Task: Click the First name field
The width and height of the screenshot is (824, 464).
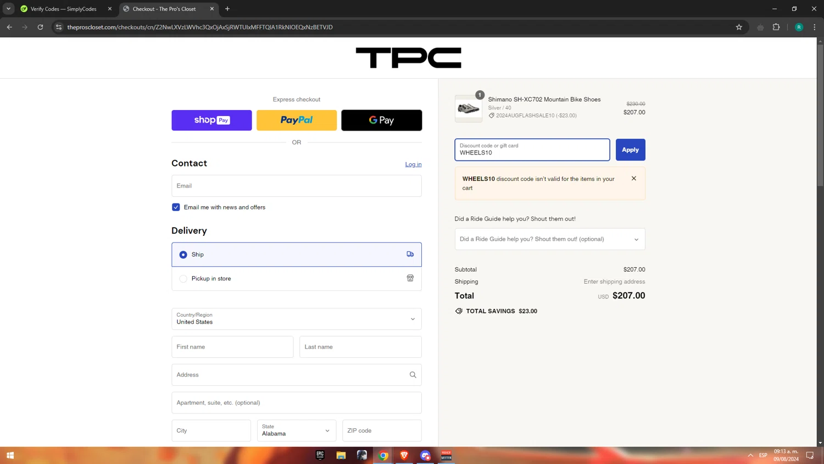Action: pyautogui.click(x=232, y=347)
